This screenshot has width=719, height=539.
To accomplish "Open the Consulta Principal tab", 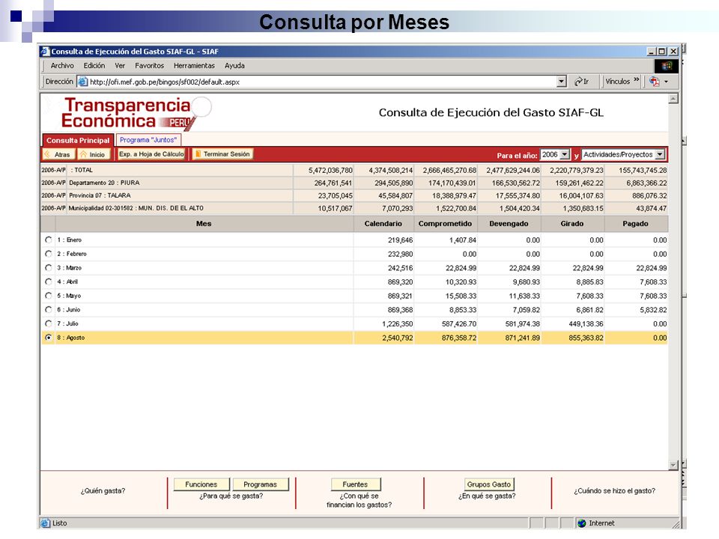I will click(78, 140).
